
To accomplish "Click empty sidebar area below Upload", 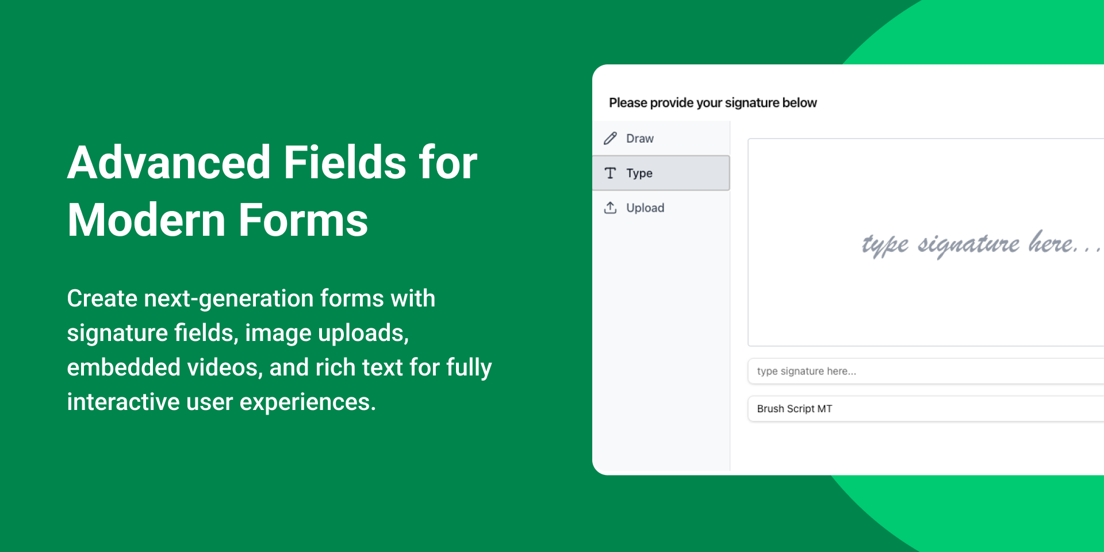I will (x=661, y=345).
